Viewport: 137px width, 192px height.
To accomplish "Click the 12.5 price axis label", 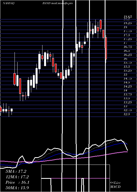I will (x=127, y=114).
